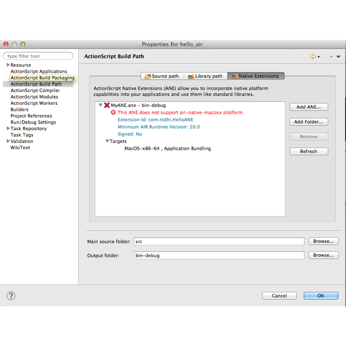Switch to the Source path tab
Viewport: 346px width, 346px height.
[165, 76]
